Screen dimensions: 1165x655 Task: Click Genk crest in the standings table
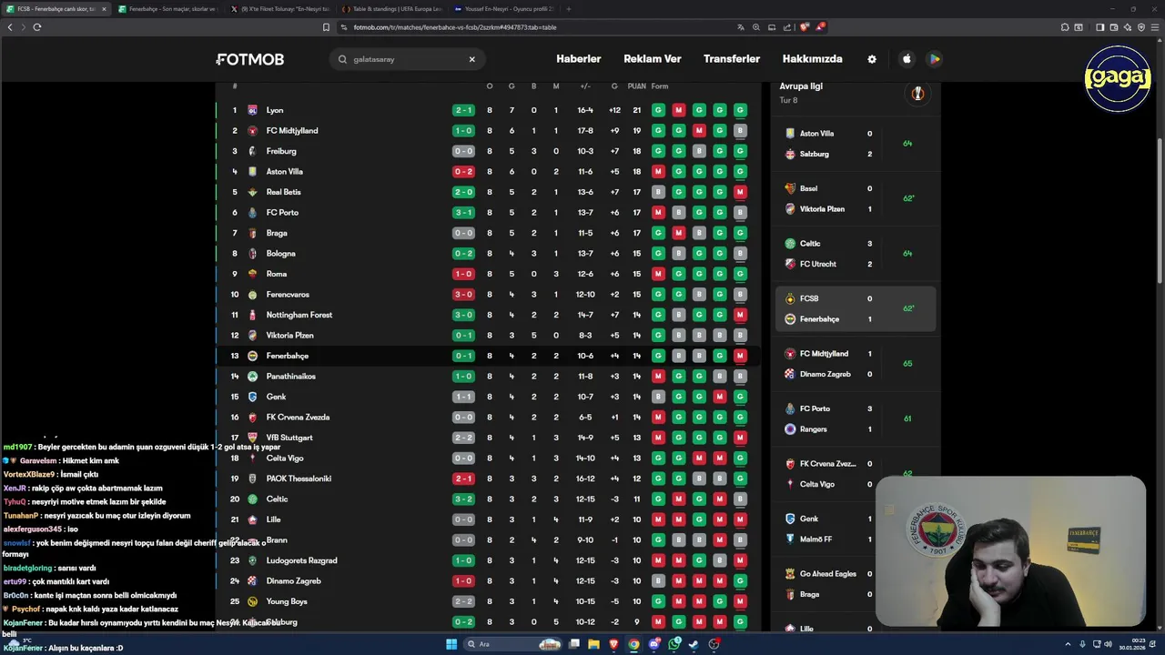[x=252, y=397]
